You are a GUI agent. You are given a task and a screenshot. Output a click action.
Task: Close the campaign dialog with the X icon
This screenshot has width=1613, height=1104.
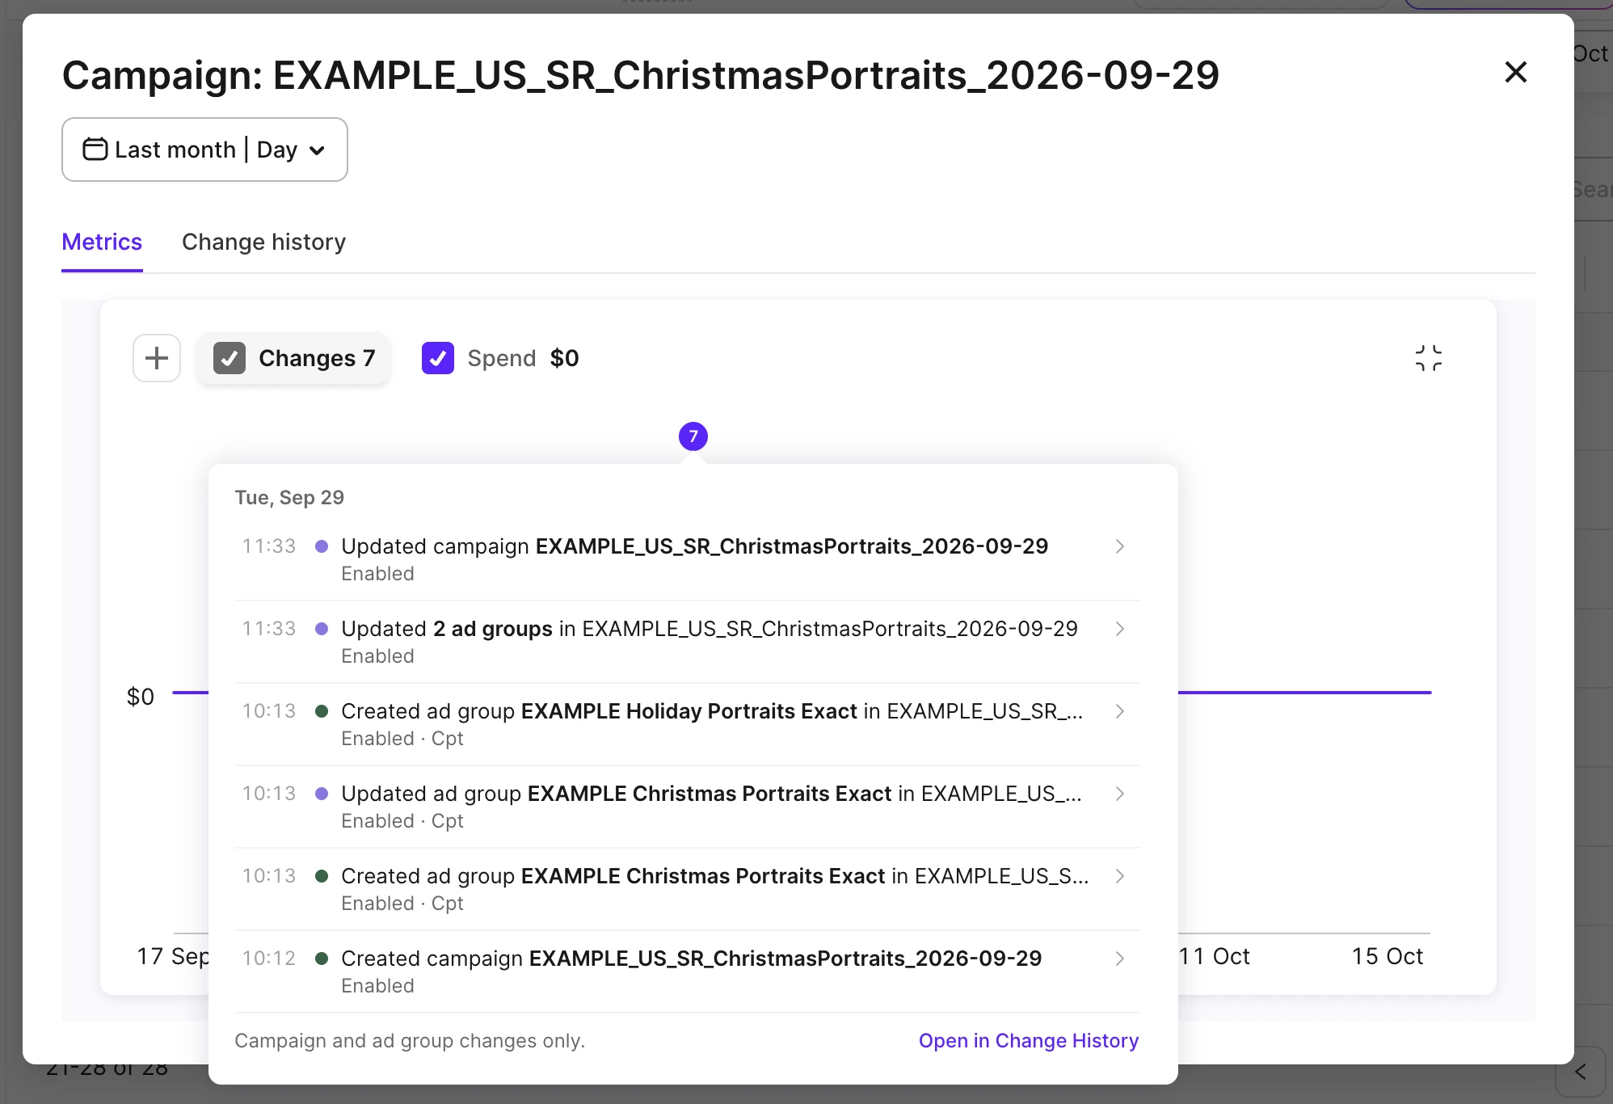1515,73
